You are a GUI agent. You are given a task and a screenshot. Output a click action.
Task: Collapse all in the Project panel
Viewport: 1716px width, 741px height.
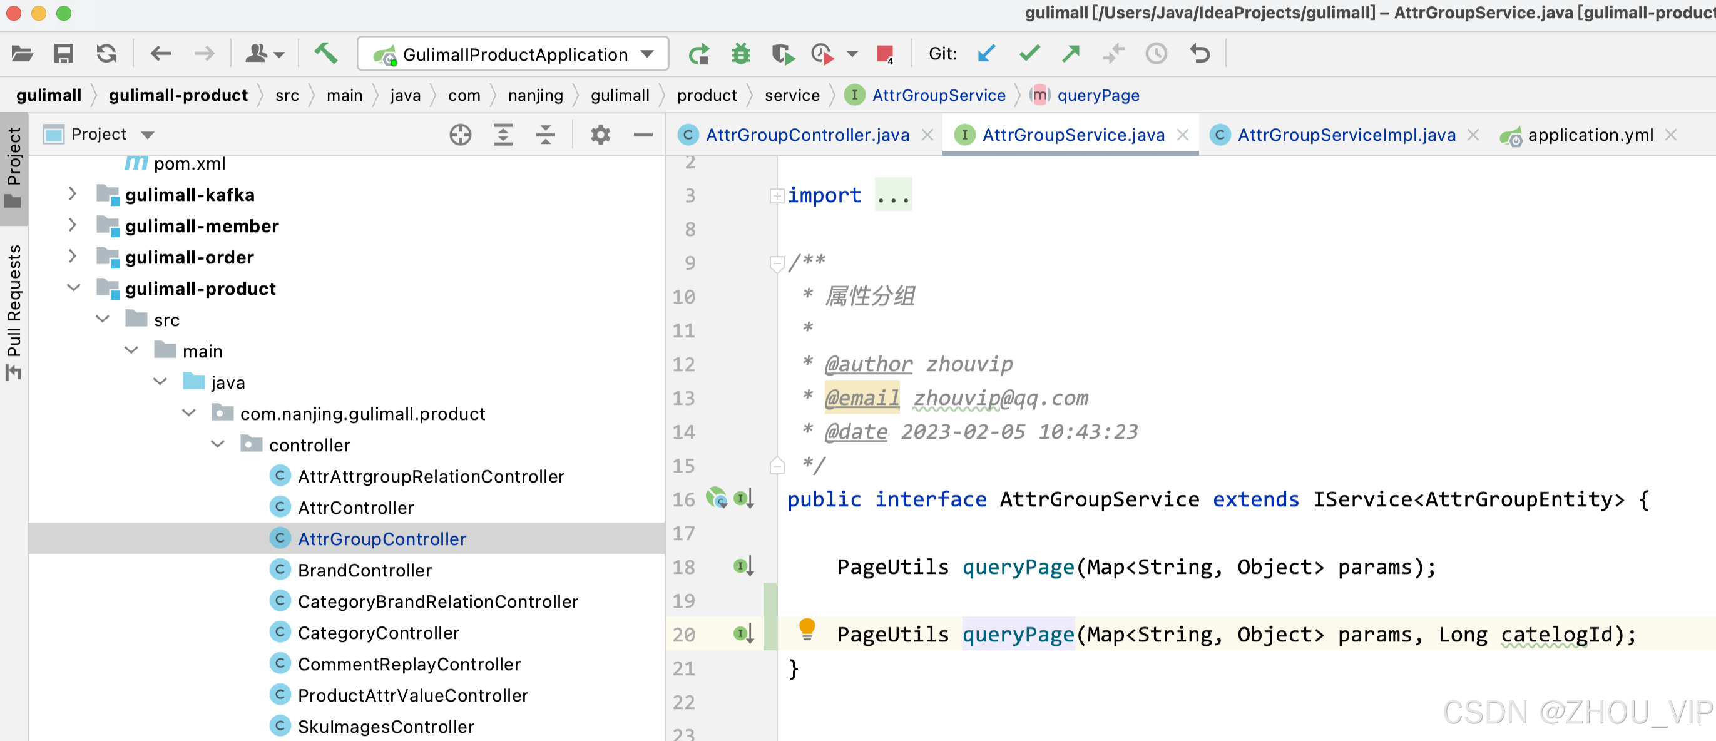pos(546,135)
